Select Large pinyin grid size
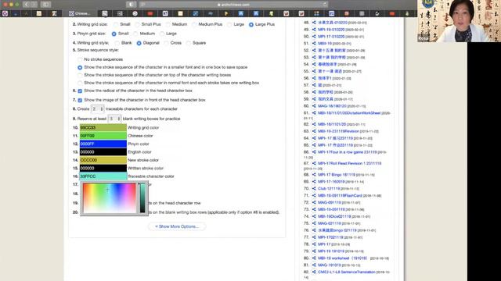This screenshot has height=281, width=501. click(162, 34)
